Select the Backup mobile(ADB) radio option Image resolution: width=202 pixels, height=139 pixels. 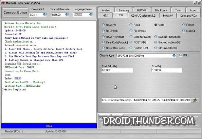click(x=168, y=42)
